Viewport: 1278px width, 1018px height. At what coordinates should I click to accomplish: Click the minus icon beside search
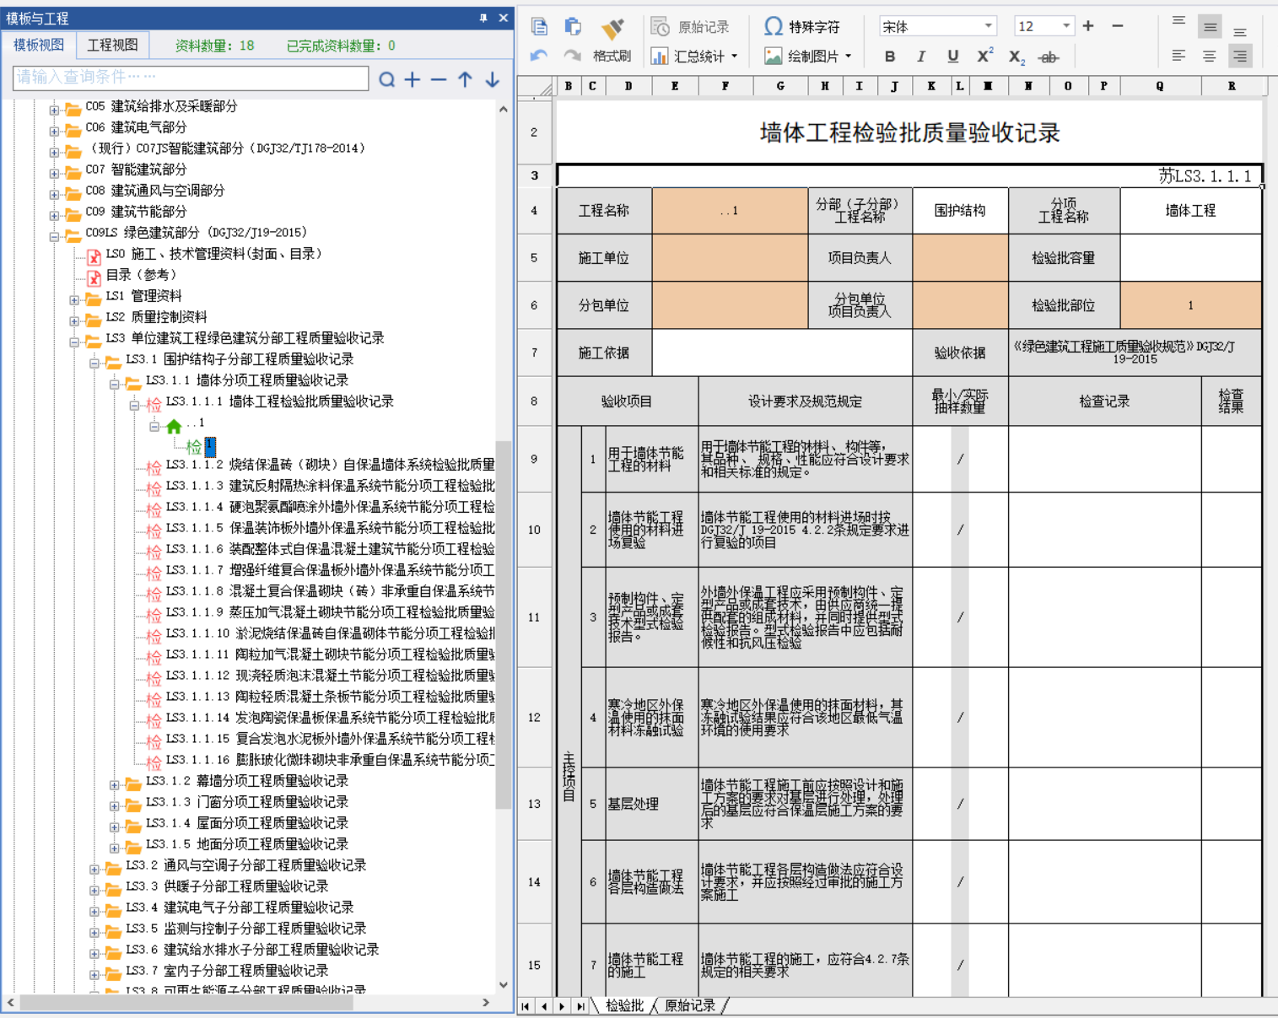click(x=439, y=79)
